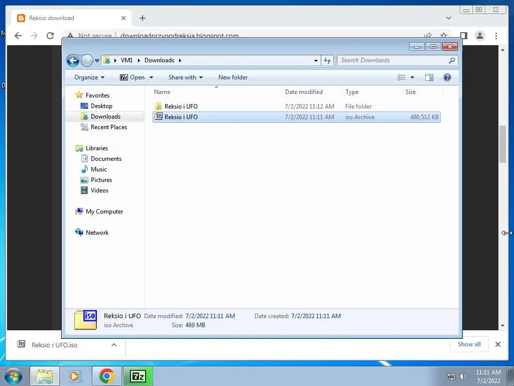514x386 pixels.
Task: Go back with Explorer's Back arrow
Action: [73, 60]
